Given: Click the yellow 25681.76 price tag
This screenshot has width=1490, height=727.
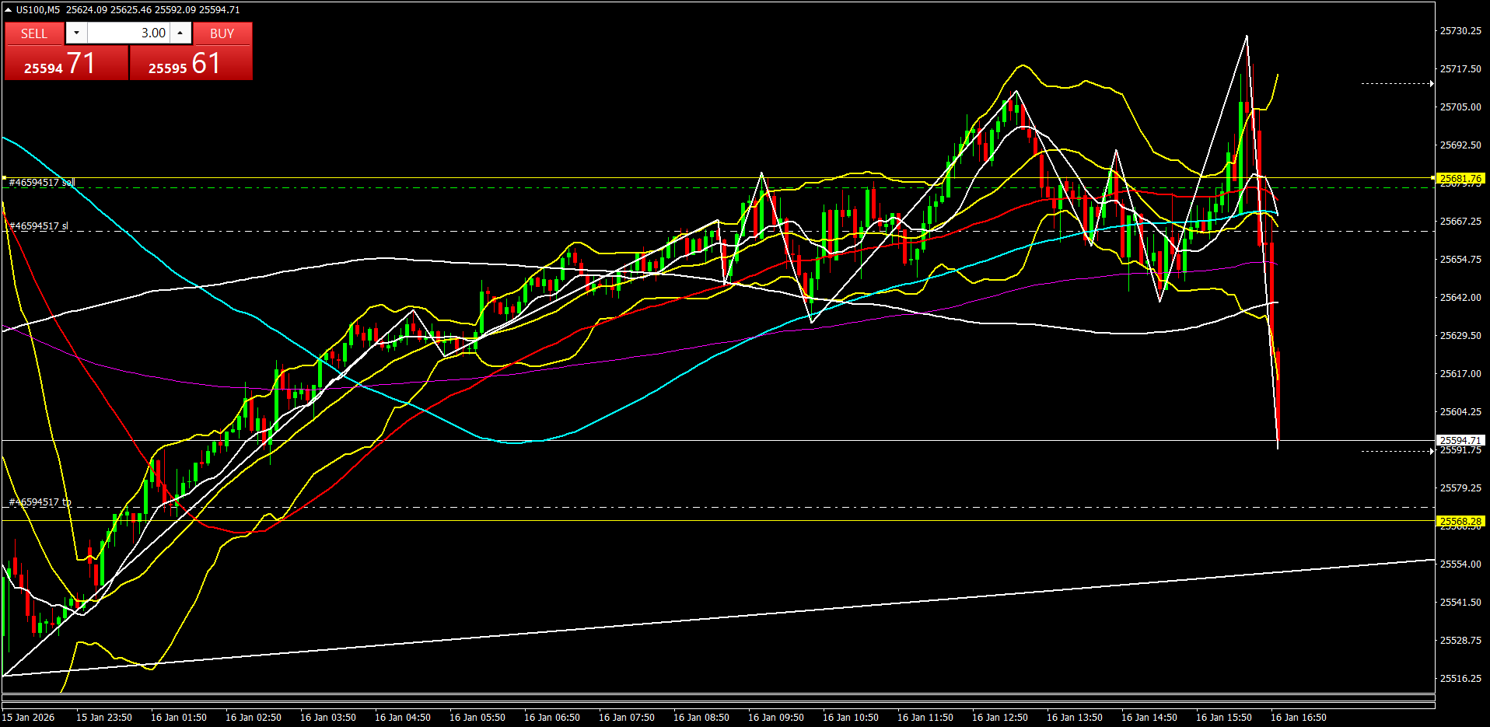Looking at the screenshot, I should (1460, 179).
